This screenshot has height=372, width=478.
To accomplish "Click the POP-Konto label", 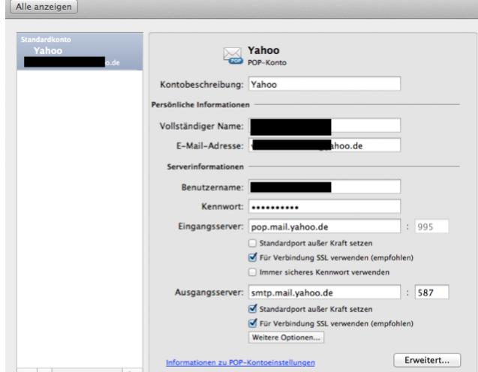I will [267, 62].
